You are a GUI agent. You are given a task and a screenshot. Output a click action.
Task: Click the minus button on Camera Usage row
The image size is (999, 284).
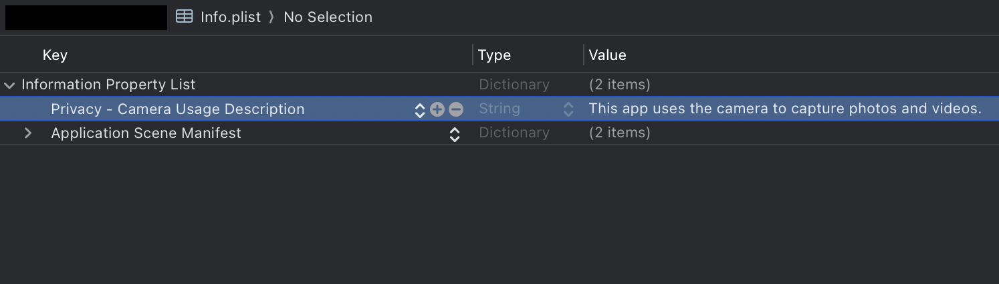[456, 109]
